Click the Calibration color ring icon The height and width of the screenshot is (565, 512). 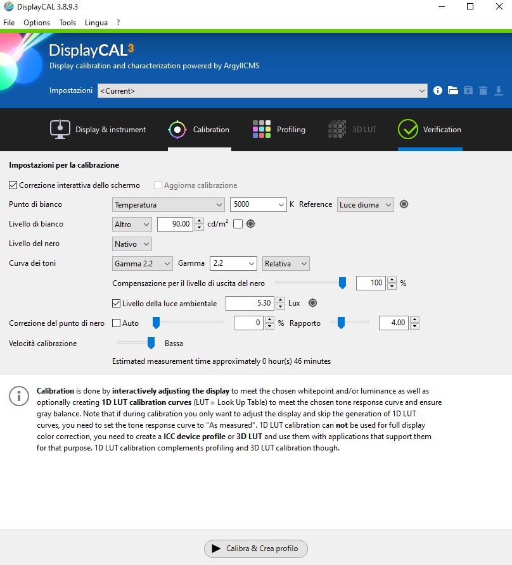pos(177,130)
